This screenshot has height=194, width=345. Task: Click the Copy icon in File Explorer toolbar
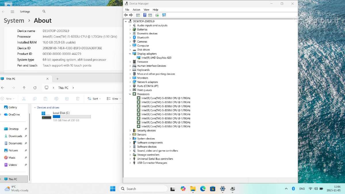point(34,99)
